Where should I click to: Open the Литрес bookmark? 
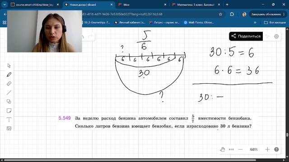coord(164,22)
